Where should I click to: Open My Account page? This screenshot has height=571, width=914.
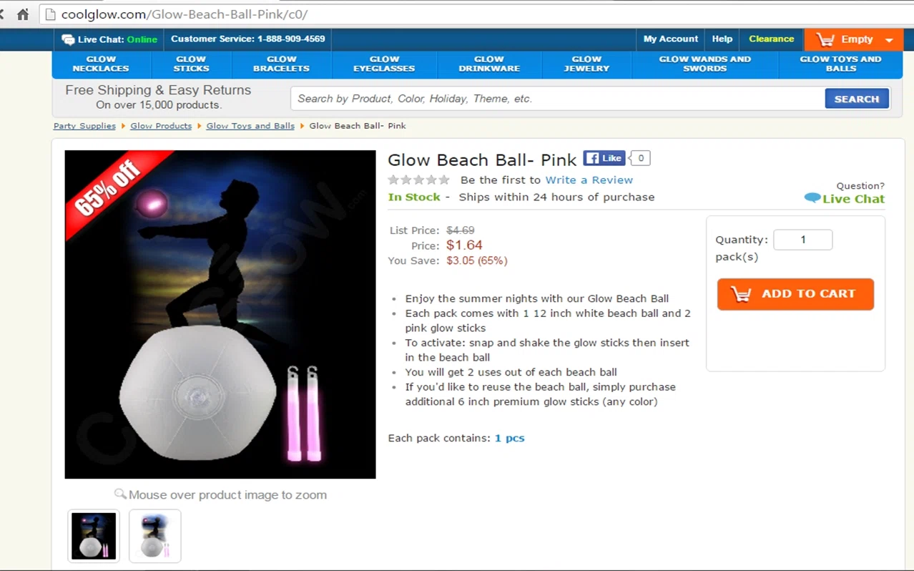point(670,39)
